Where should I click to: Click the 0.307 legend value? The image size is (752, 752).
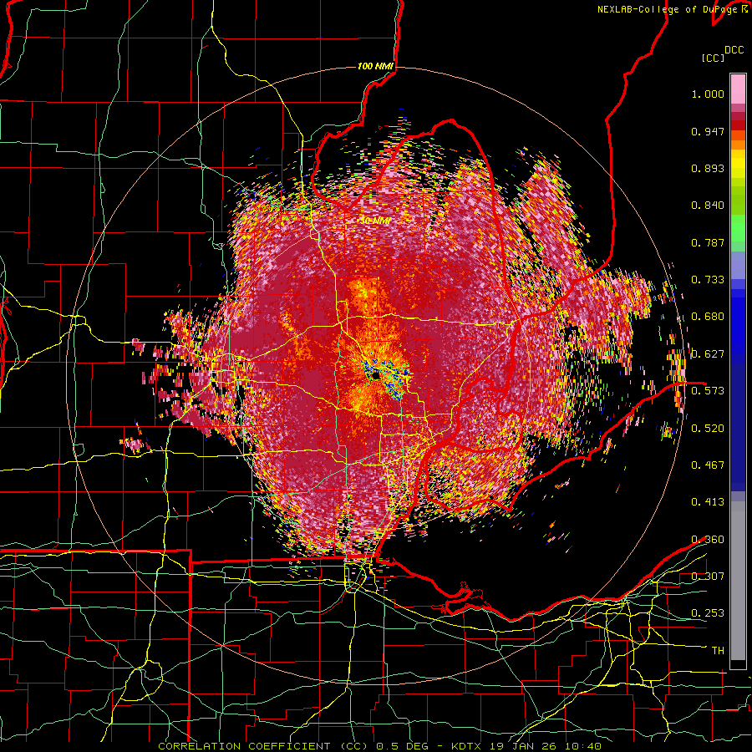coord(708,576)
